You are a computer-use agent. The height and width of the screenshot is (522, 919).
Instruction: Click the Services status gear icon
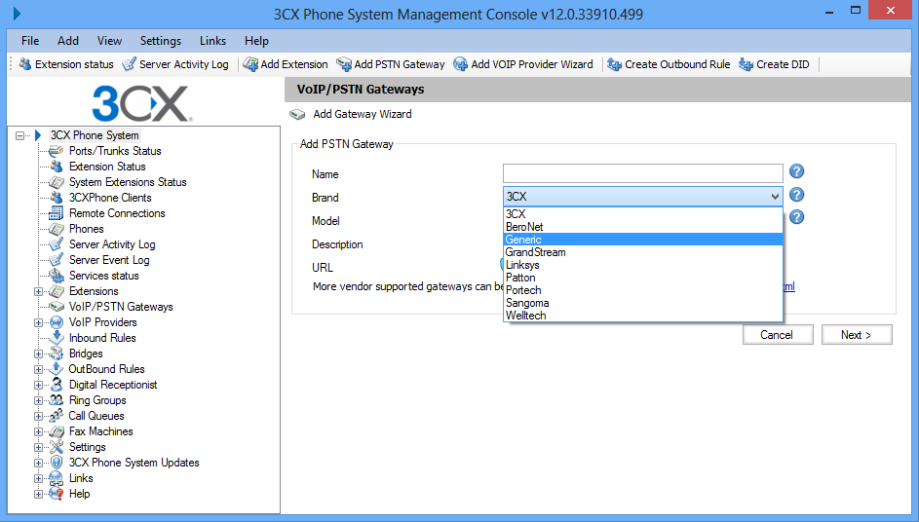tap(57, 276)
